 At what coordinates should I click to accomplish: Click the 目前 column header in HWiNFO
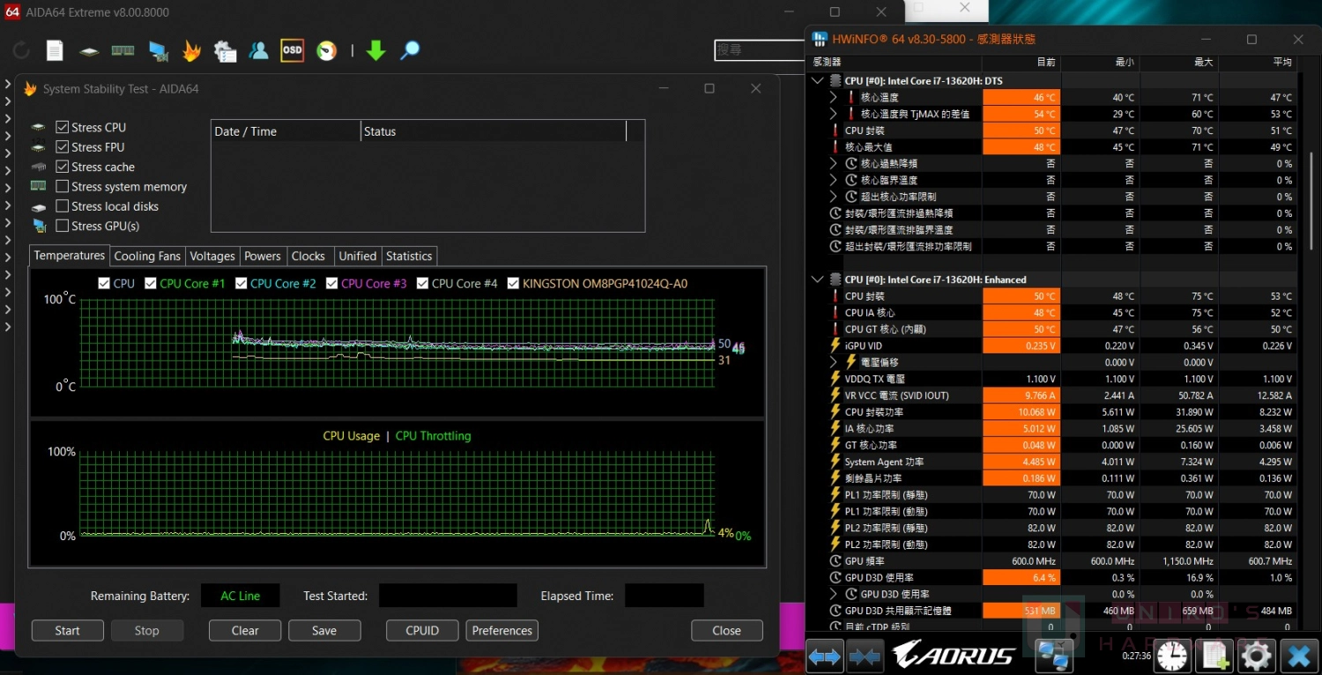[x=1021, y=63]
